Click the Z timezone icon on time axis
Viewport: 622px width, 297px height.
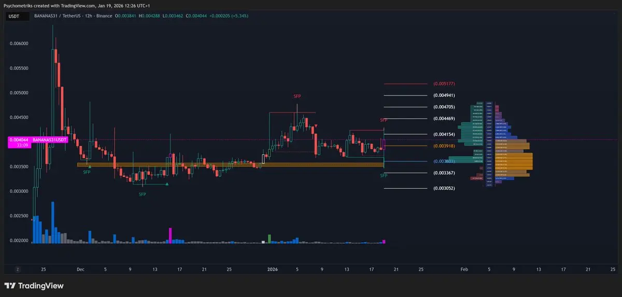pyautogui.click(x=18, y=270)
